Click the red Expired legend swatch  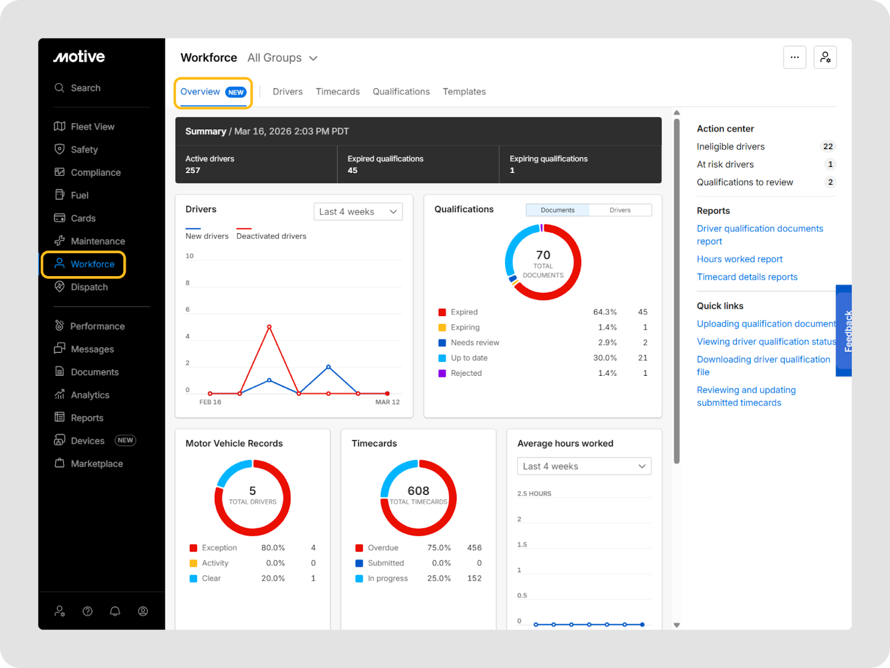tap(442, 312)
